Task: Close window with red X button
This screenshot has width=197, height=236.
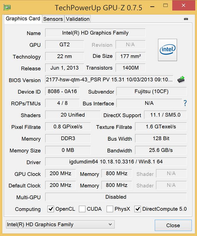Action: (183, 5)
